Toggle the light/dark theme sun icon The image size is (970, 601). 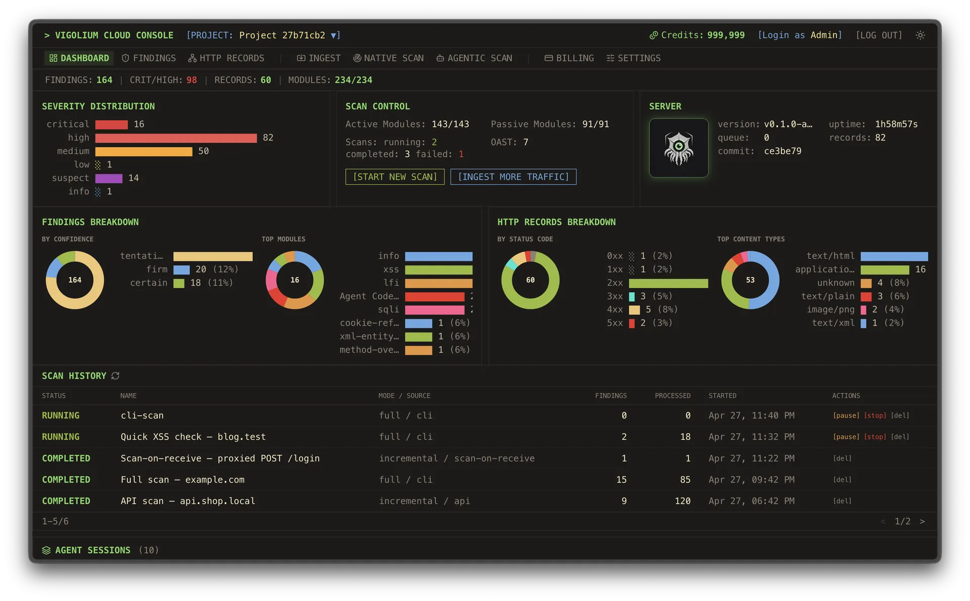pos(920,35)
